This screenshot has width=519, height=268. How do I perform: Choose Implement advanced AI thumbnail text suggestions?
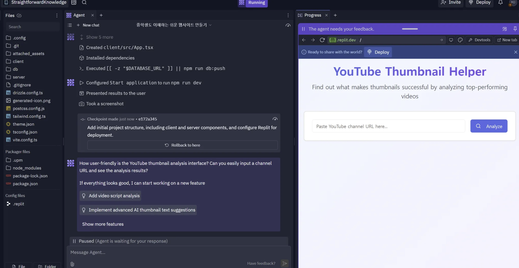point(138,210)
